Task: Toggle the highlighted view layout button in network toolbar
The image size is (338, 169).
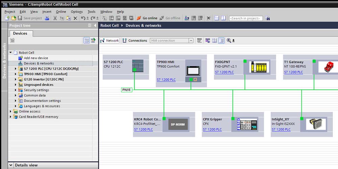Action: [x=221, y=41]
